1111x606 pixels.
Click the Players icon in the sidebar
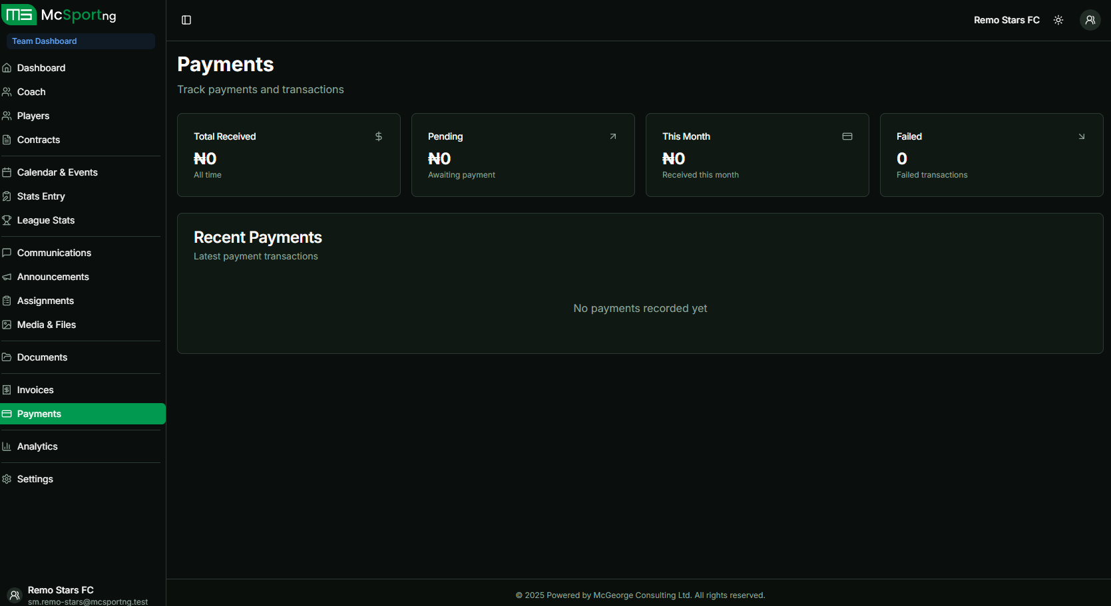click(x=7, y=115)
